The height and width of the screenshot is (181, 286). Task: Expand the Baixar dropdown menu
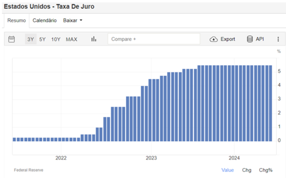[x=73, y=21]
